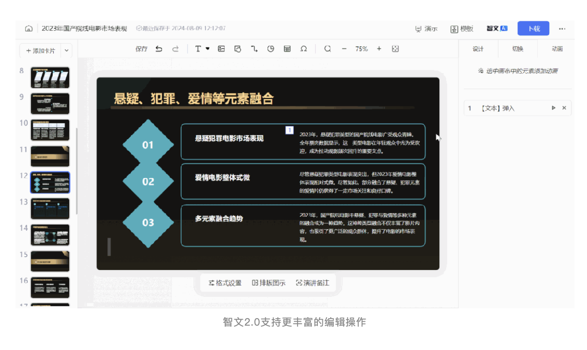The width and height of the screenshot is (587, 350).
Task: Click the magnifier search icon in the toolbar
Action: pyautogui.click(x=327, y=49)
